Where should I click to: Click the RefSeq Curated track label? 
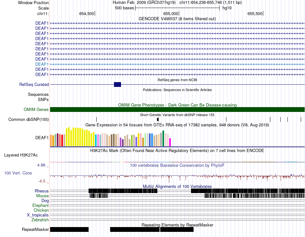(34, 84)
